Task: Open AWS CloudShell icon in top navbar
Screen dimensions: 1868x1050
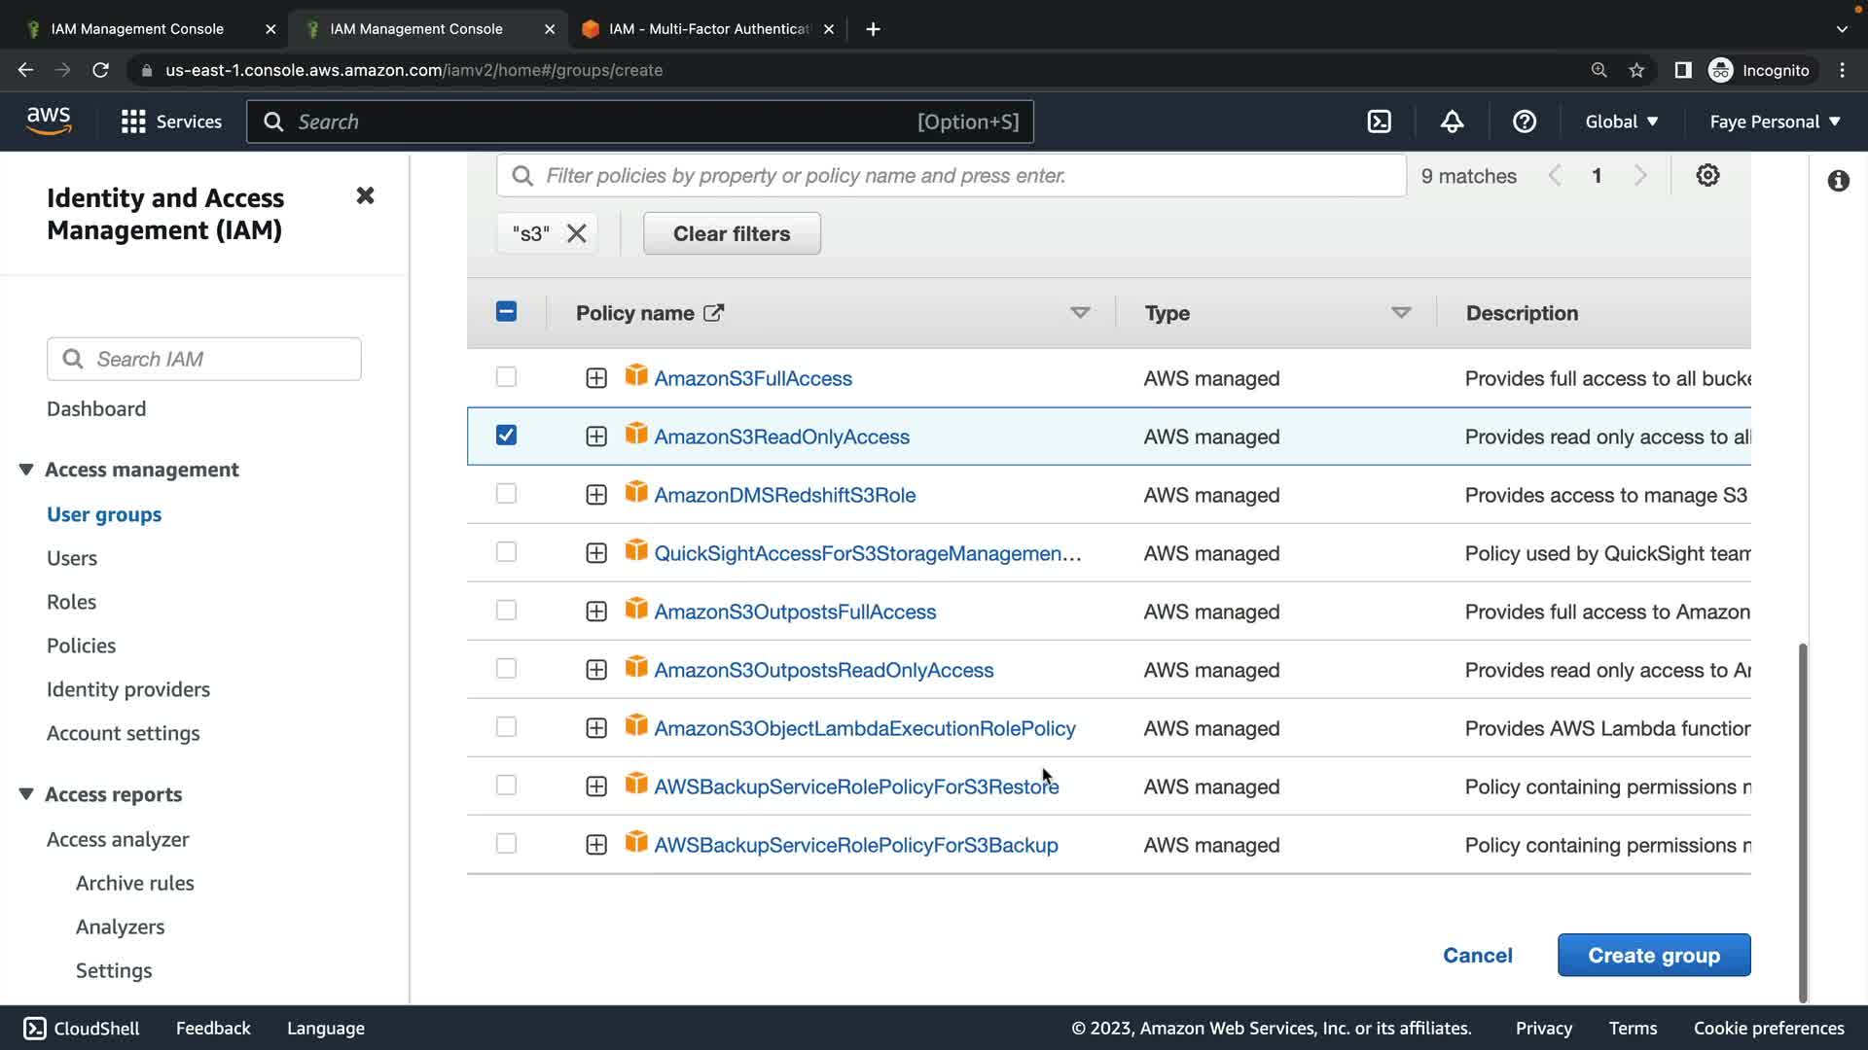Action: point(1379,122)
